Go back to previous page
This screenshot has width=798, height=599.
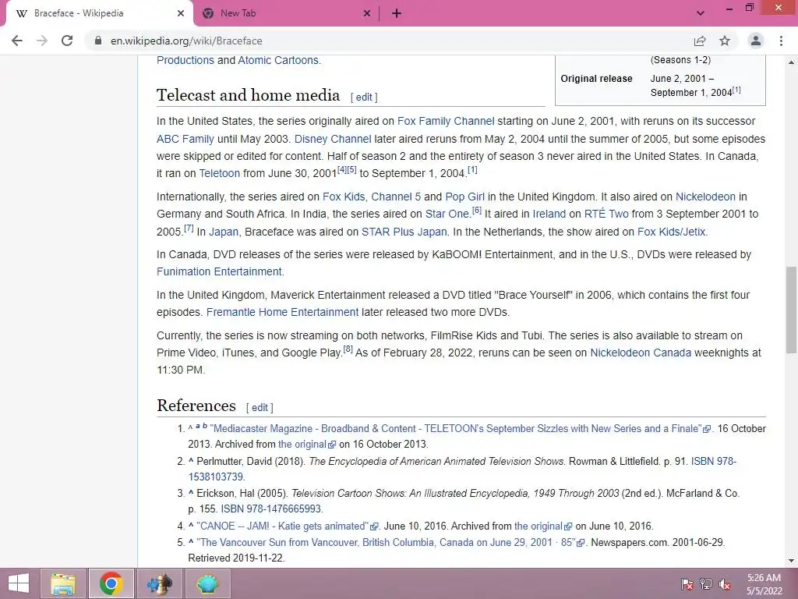click(17, 41)
